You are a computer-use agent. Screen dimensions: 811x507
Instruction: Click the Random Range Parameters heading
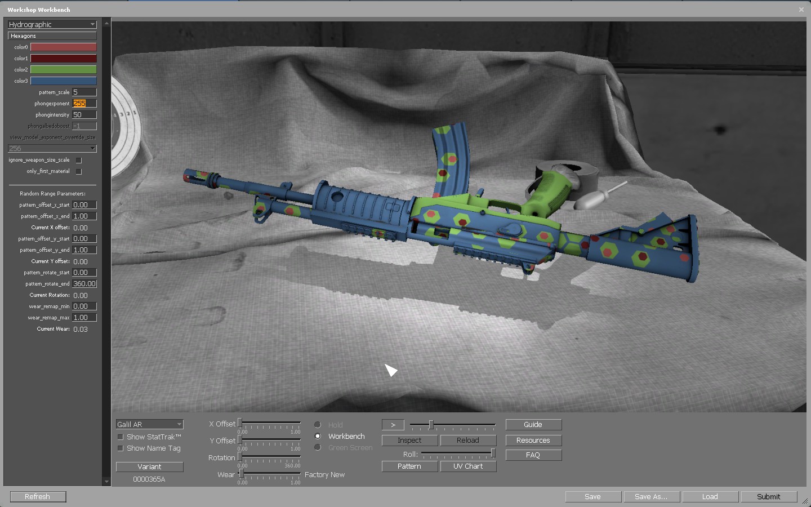[x=52, y=194]
